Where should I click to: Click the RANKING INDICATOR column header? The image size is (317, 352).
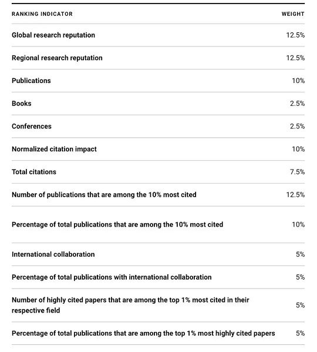click(x=42, y=14)
